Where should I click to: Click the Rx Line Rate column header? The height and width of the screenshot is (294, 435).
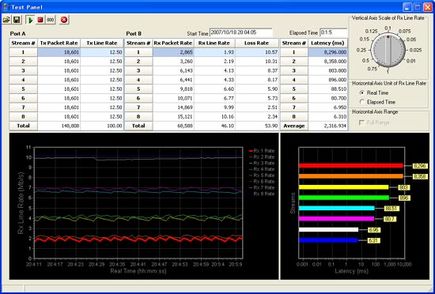214,43
